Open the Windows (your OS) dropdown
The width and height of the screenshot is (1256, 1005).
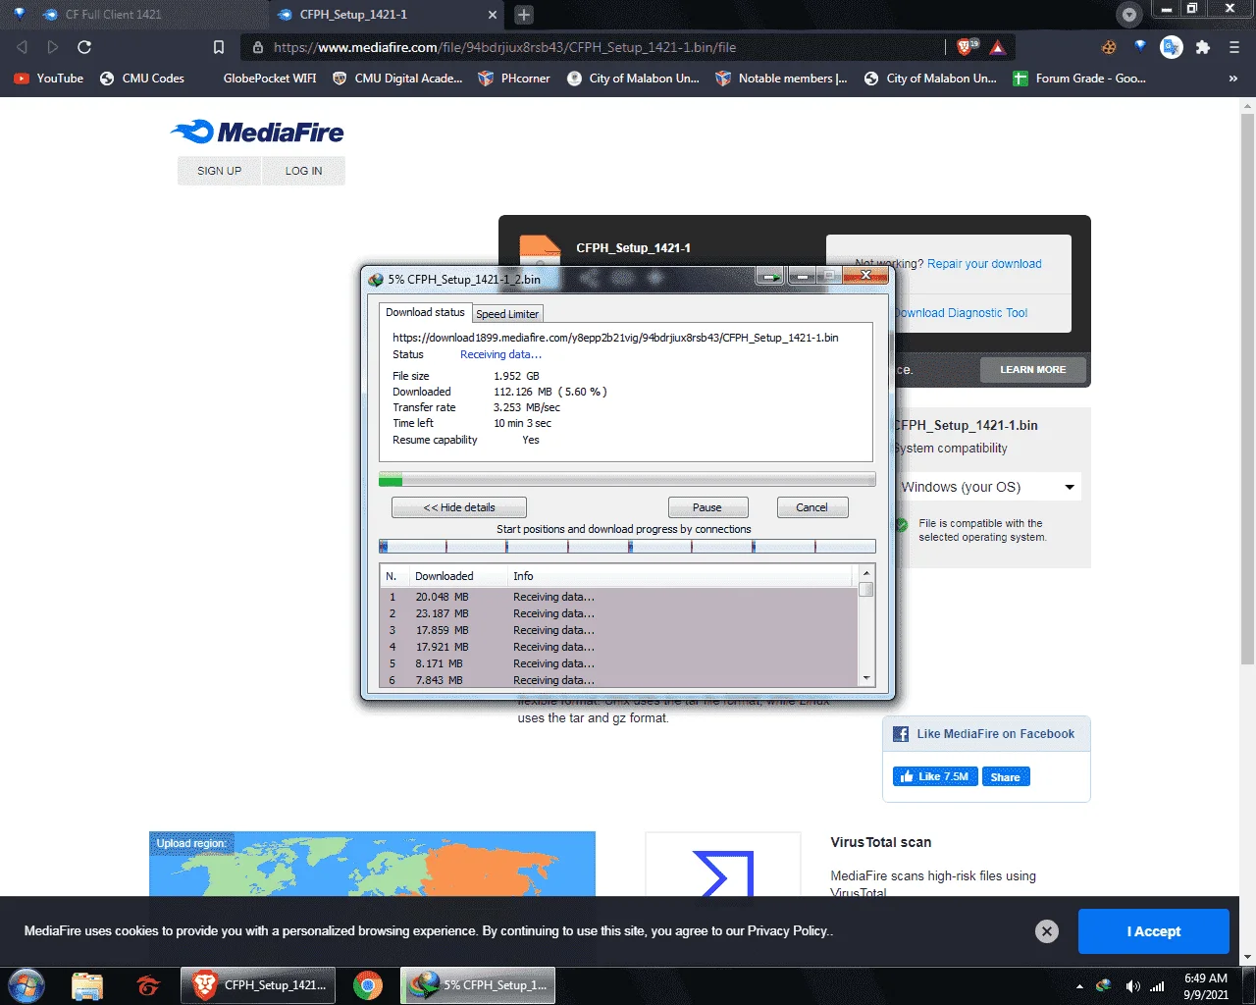[988, 487]
